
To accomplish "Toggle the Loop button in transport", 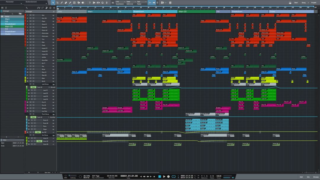I will (174, 176).
